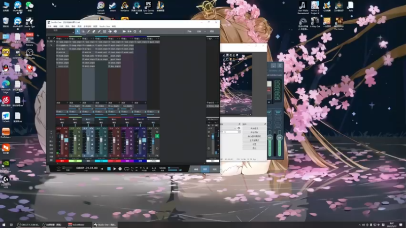Toggle green Solo on the FX channel
The height and width of the screenshot is (228, 406).
[157, 136]
